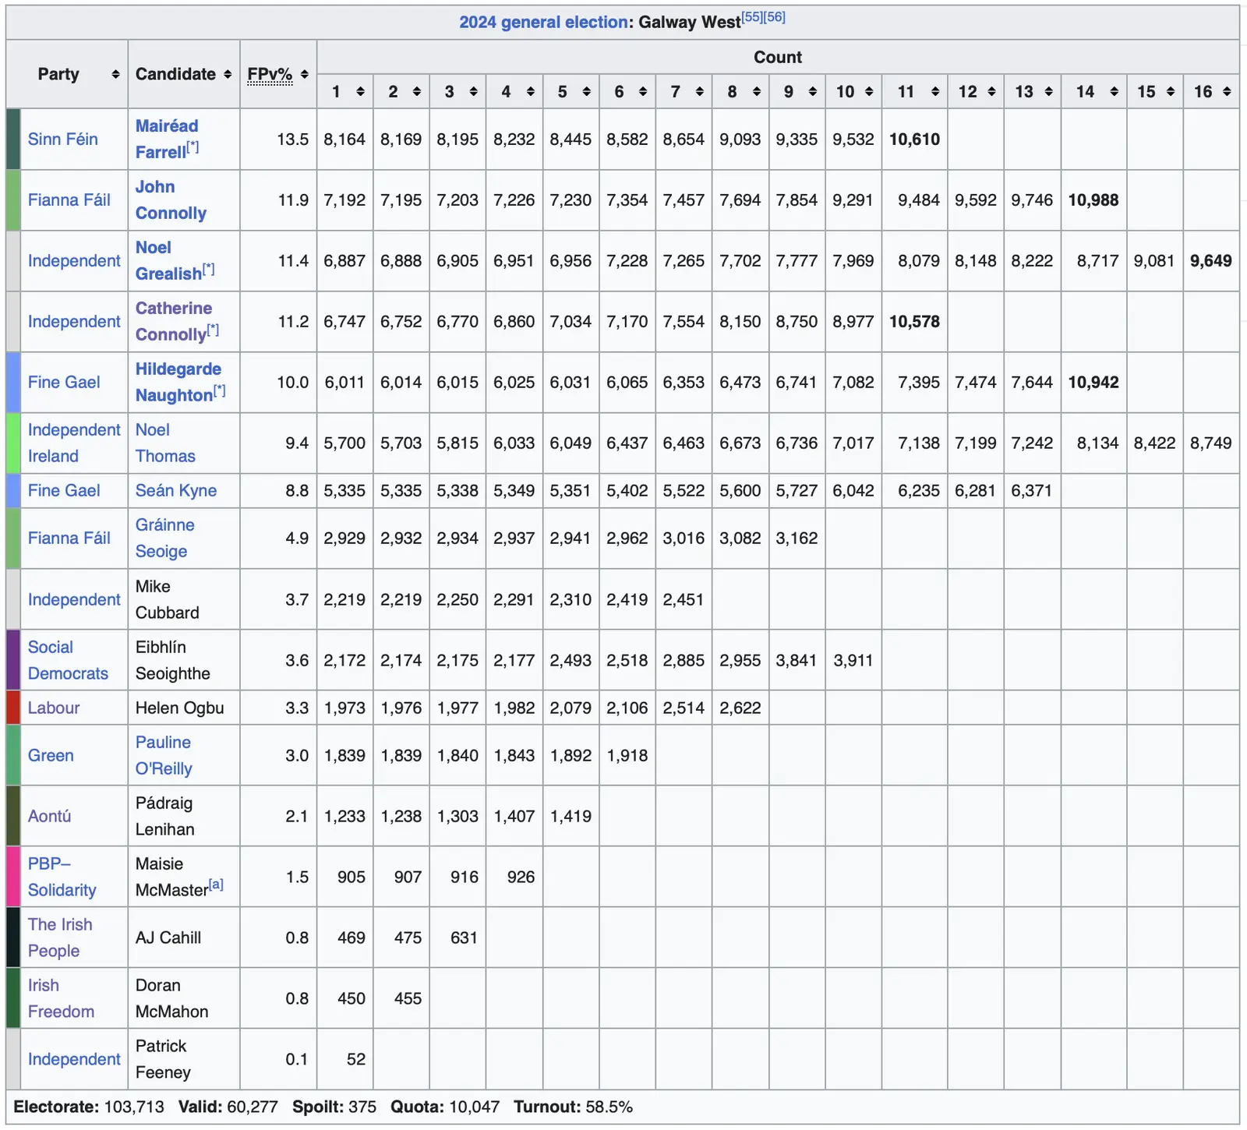
Task: Sort by Count 5 column arrows
Action: click(x=586, y=92)
